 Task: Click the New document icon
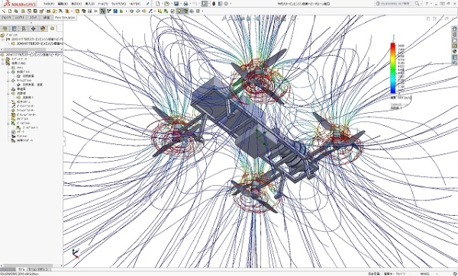click(x=158, y=4)
